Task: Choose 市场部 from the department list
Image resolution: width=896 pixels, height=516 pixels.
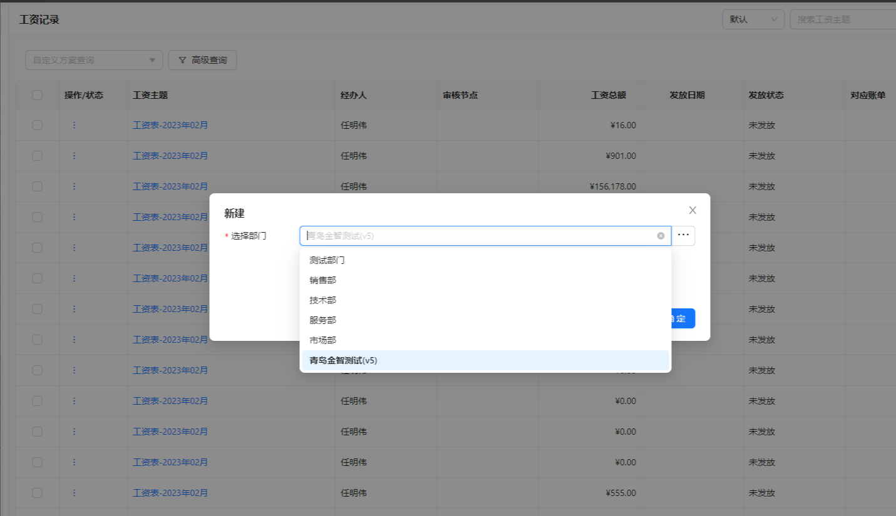Action: tap(485, 340)
